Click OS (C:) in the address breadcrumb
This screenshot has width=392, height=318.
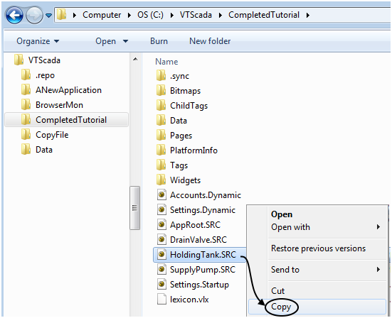click(x=150, y=15)
